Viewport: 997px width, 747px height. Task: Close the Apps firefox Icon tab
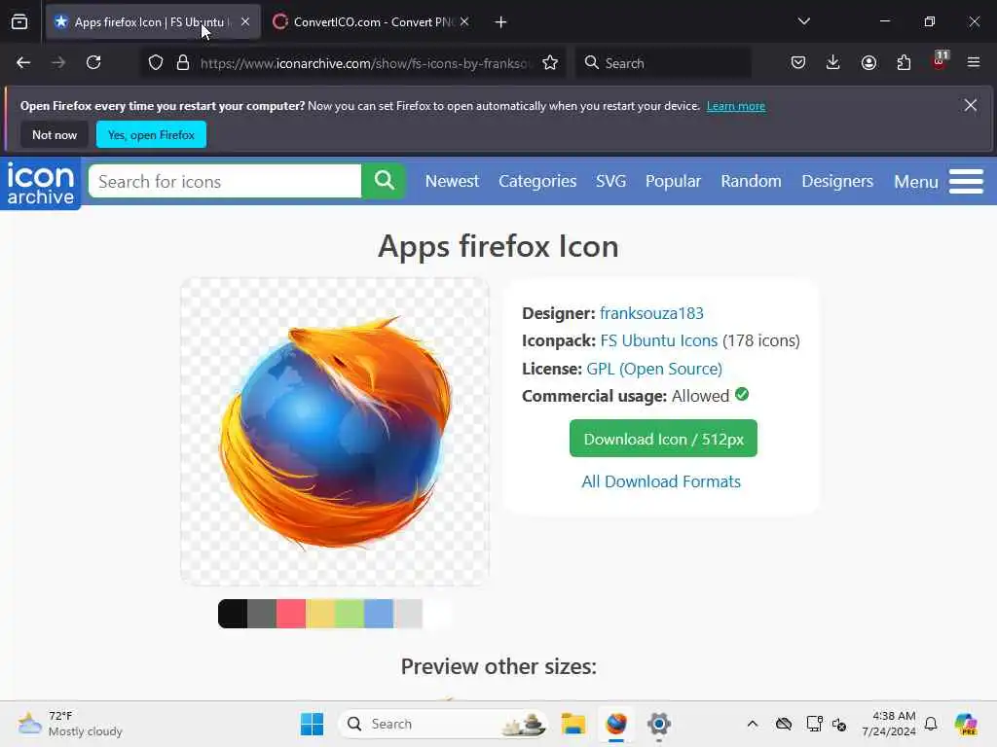tap(245, 21)
